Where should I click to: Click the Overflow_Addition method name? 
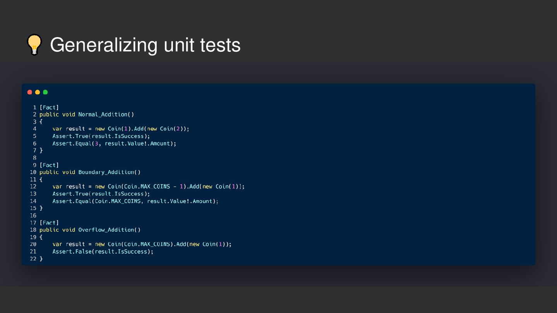(106, 230)
